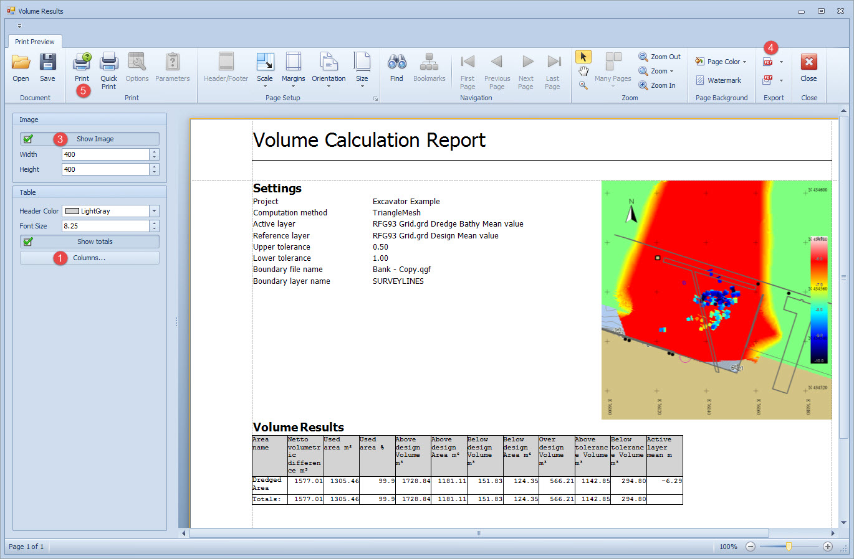The height and width of the screenshot is (559, 854).
Task: Open the Find binoculars tool
Action: pyautogui.click(x=396, y=62)
